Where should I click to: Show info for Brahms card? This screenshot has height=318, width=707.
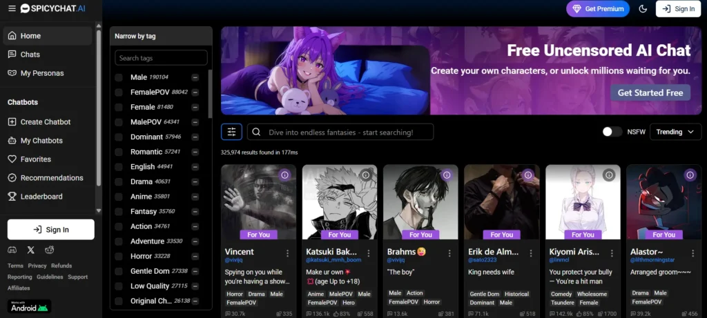pos(447,175)
